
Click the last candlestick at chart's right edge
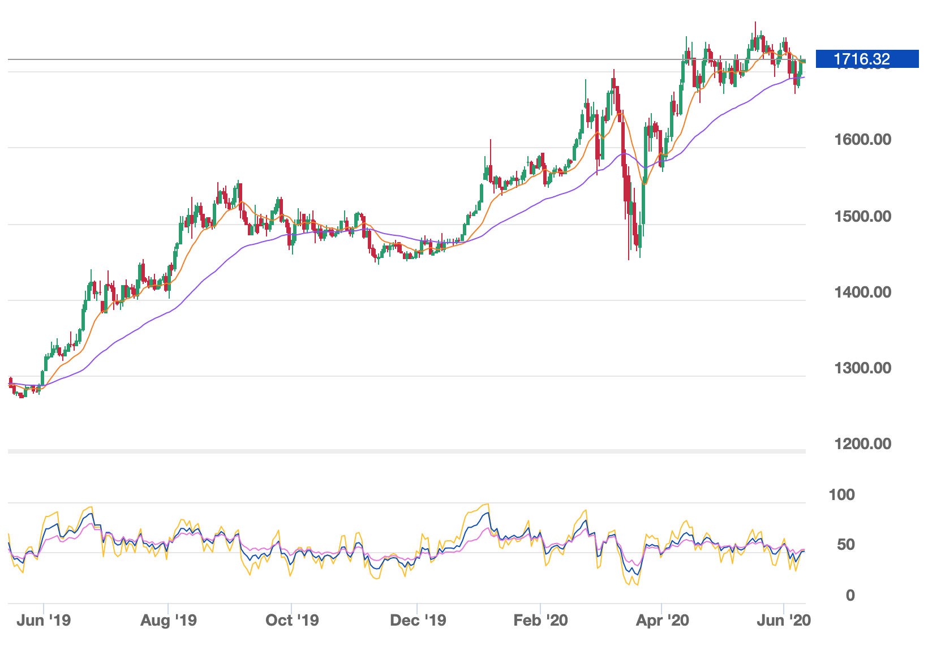tap(804, 61)
